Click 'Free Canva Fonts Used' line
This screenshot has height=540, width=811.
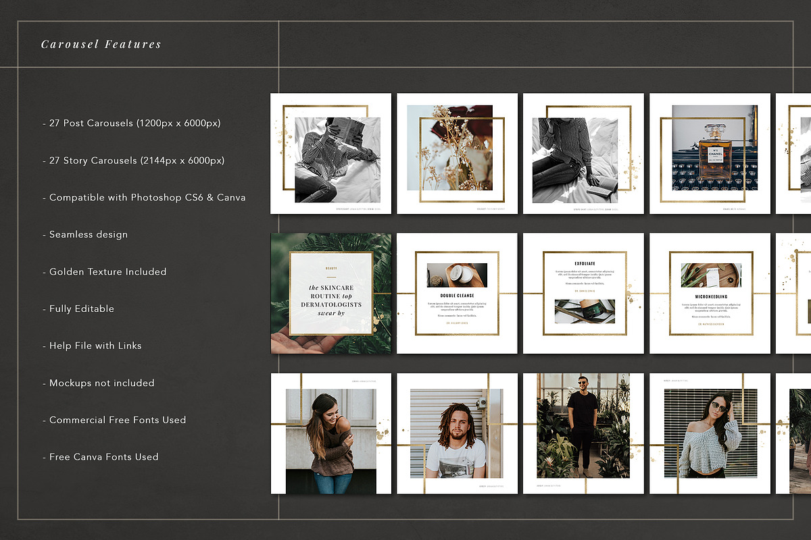click(101, 457)
